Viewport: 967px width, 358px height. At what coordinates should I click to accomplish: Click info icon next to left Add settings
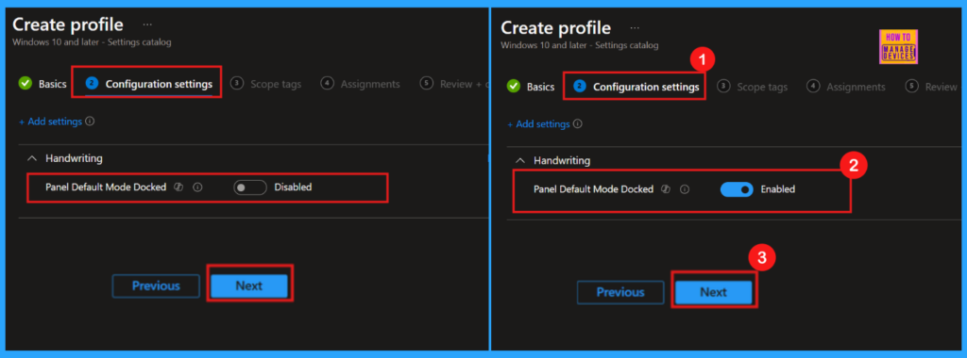[90, 122]
